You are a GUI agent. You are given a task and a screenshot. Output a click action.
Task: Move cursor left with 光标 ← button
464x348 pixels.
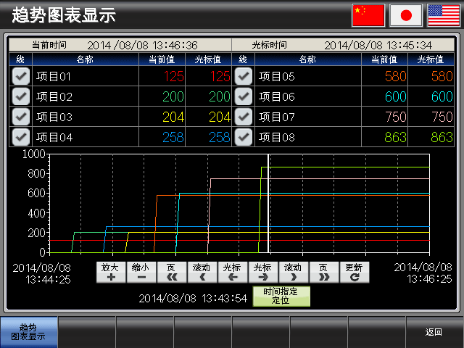[232, 272]
